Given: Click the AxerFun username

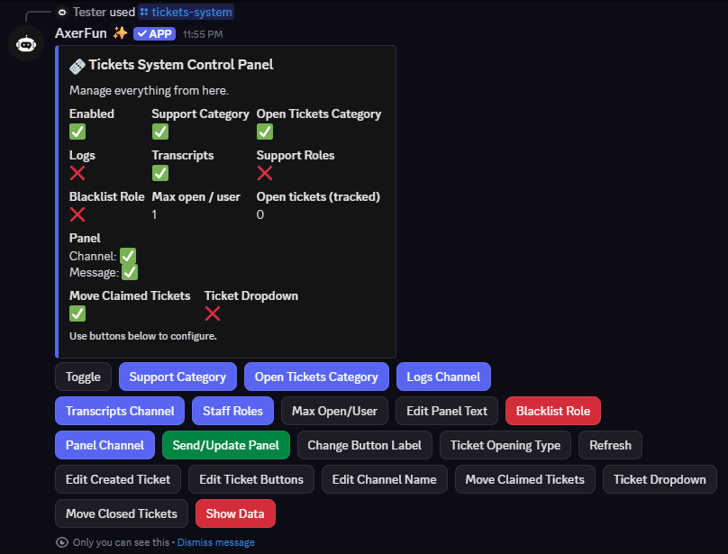Looking at the screenshot, I should (x=82, y=33).
